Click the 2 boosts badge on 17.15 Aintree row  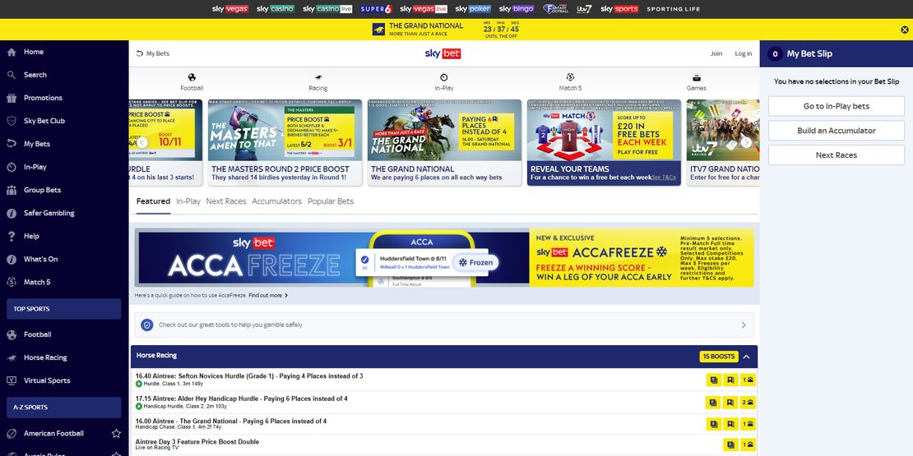748,403
